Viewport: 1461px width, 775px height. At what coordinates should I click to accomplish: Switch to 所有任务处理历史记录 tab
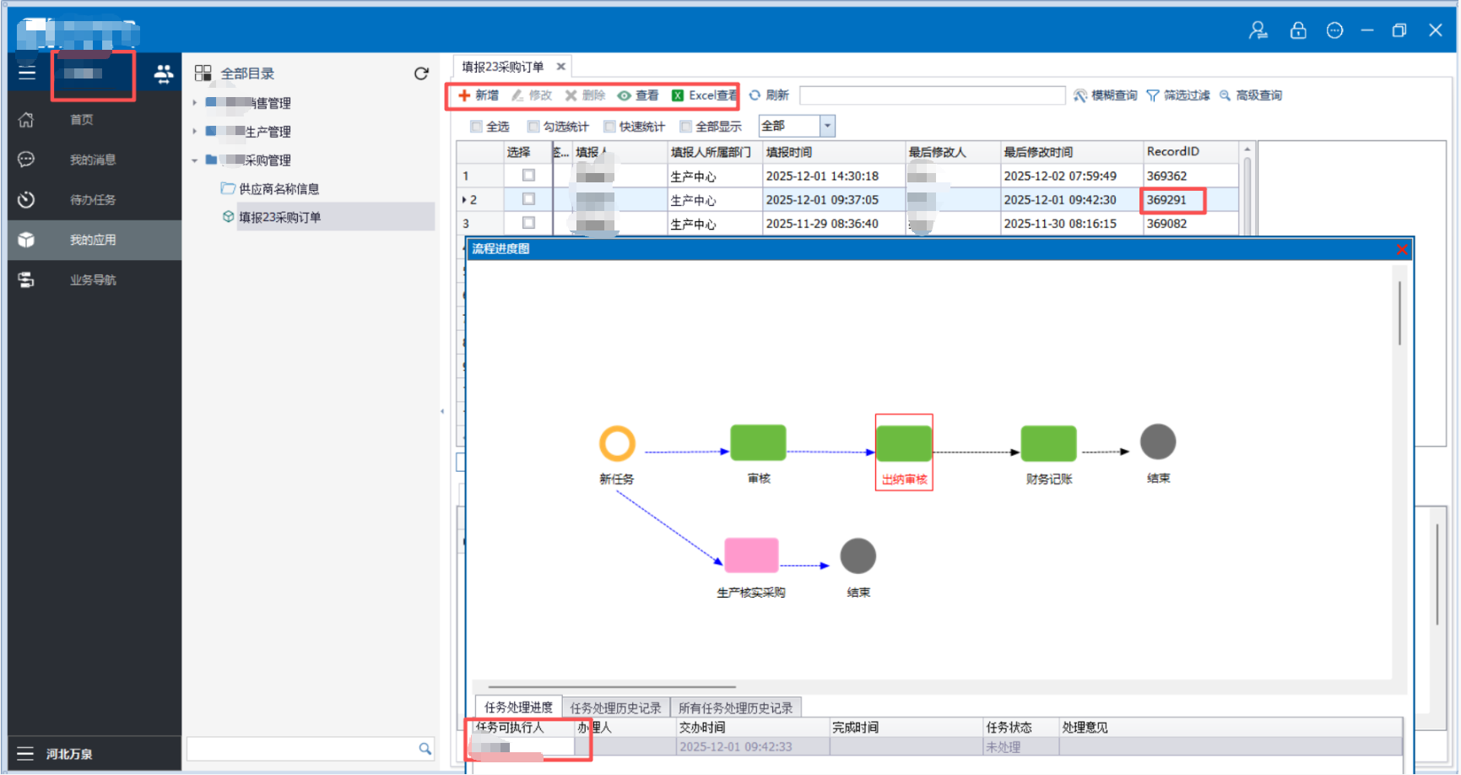(735, 707)
